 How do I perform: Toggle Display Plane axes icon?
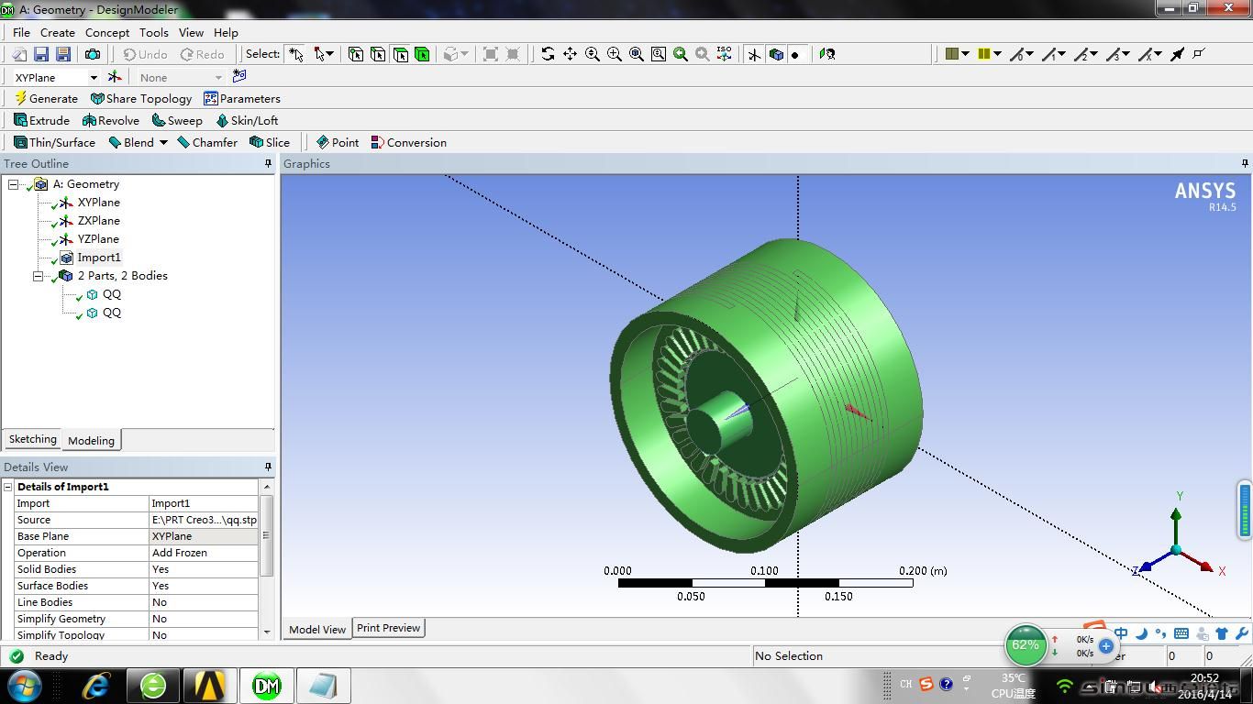click(x=754, y=54)
